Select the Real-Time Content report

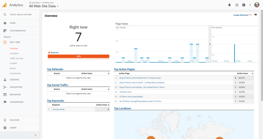13,63
